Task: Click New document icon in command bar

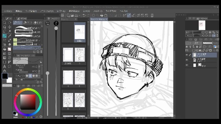Action: click(68, 15)
